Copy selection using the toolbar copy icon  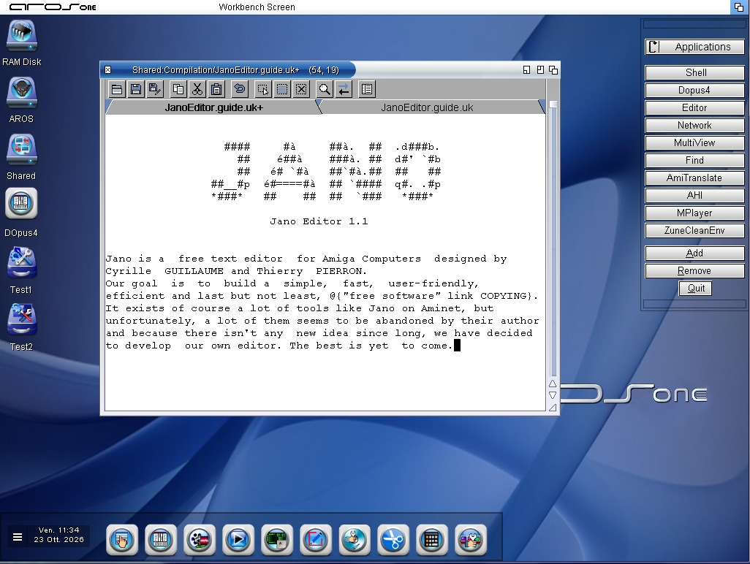[178, 89]
